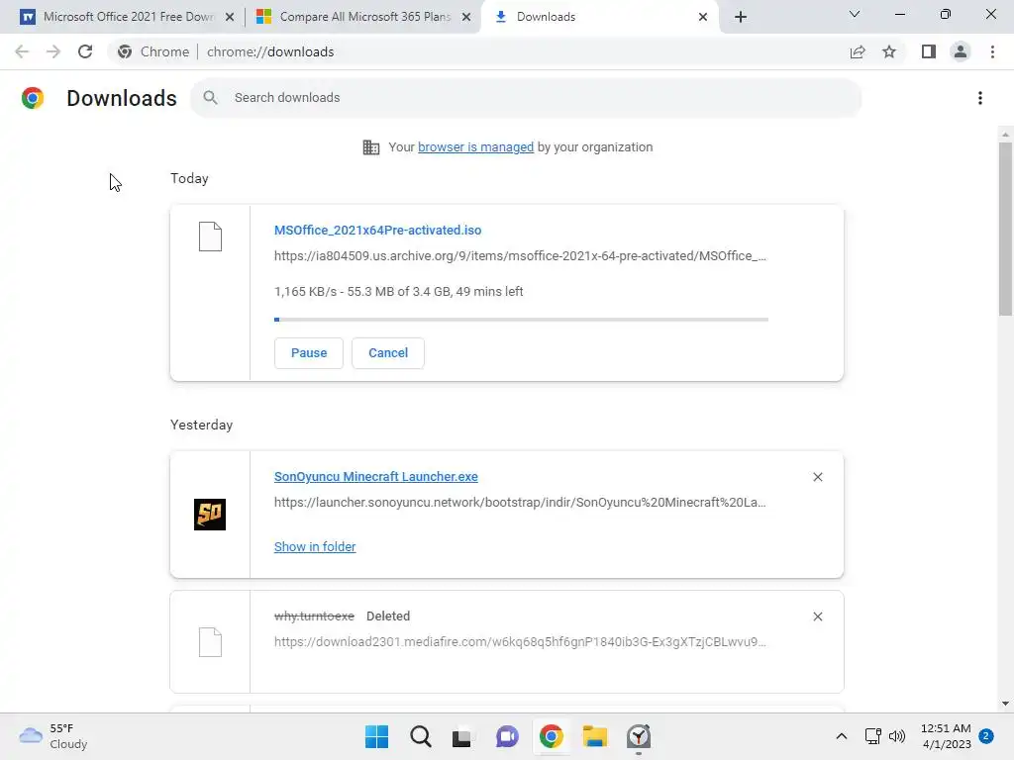Close the Compare All Microsoft 365 Plans tab
1014x760 pixels.
point(466,17)
